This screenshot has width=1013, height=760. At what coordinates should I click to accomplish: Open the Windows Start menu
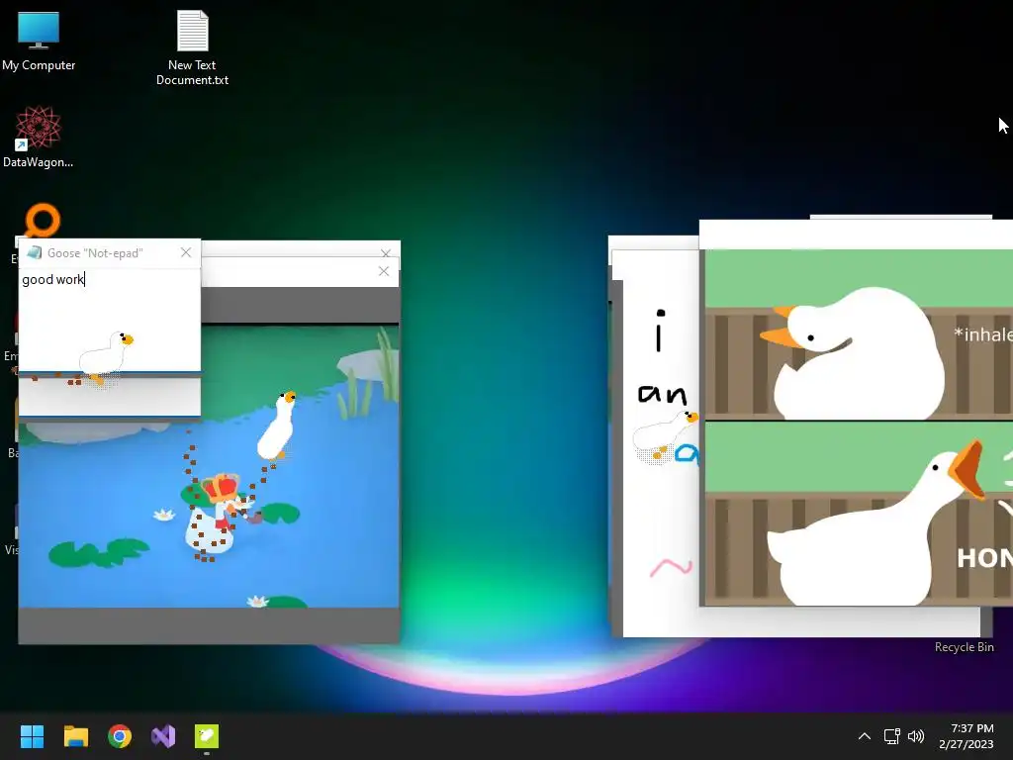tap(32, 736)
